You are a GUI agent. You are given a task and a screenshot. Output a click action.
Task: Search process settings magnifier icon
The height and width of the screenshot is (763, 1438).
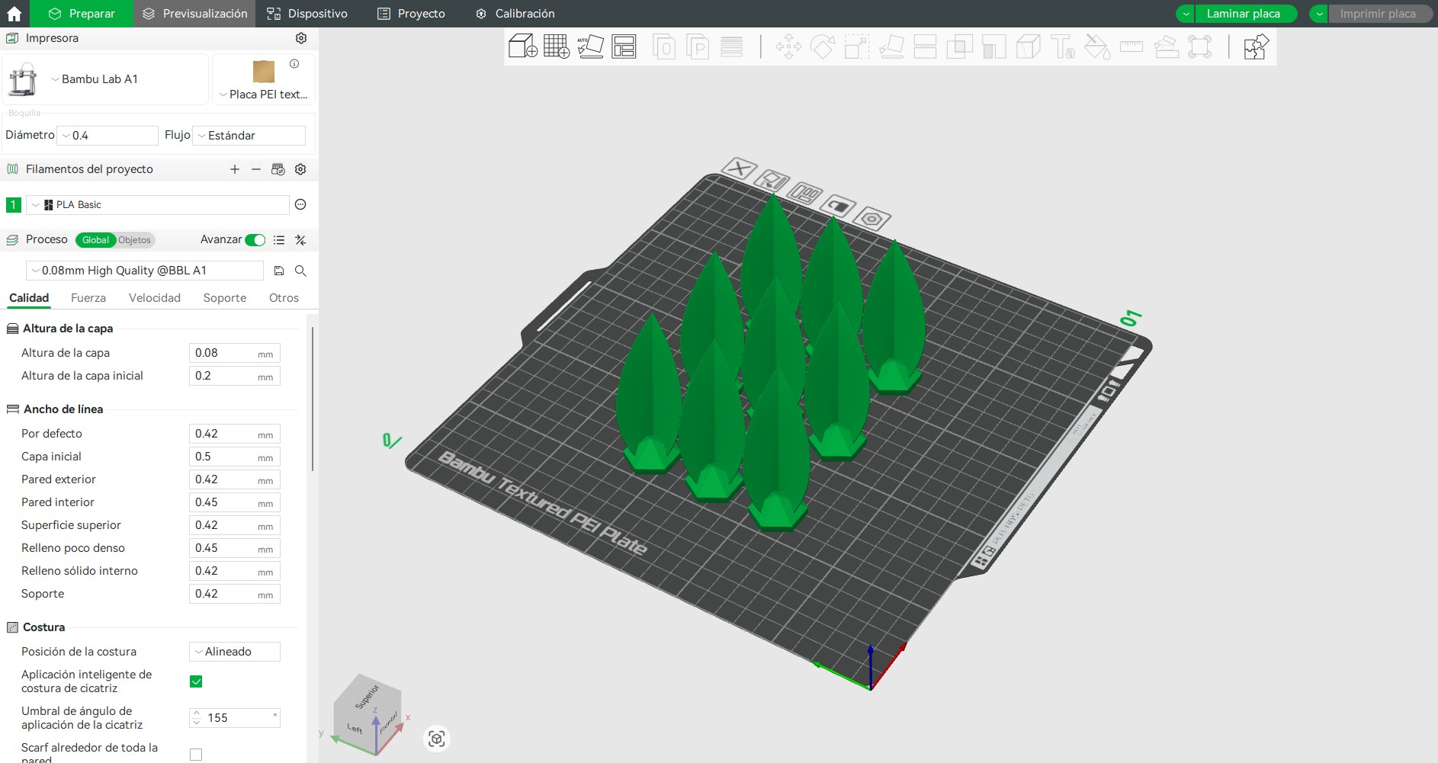300,271
